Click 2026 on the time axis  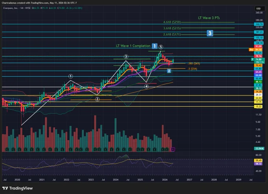[x=165, y=180]
